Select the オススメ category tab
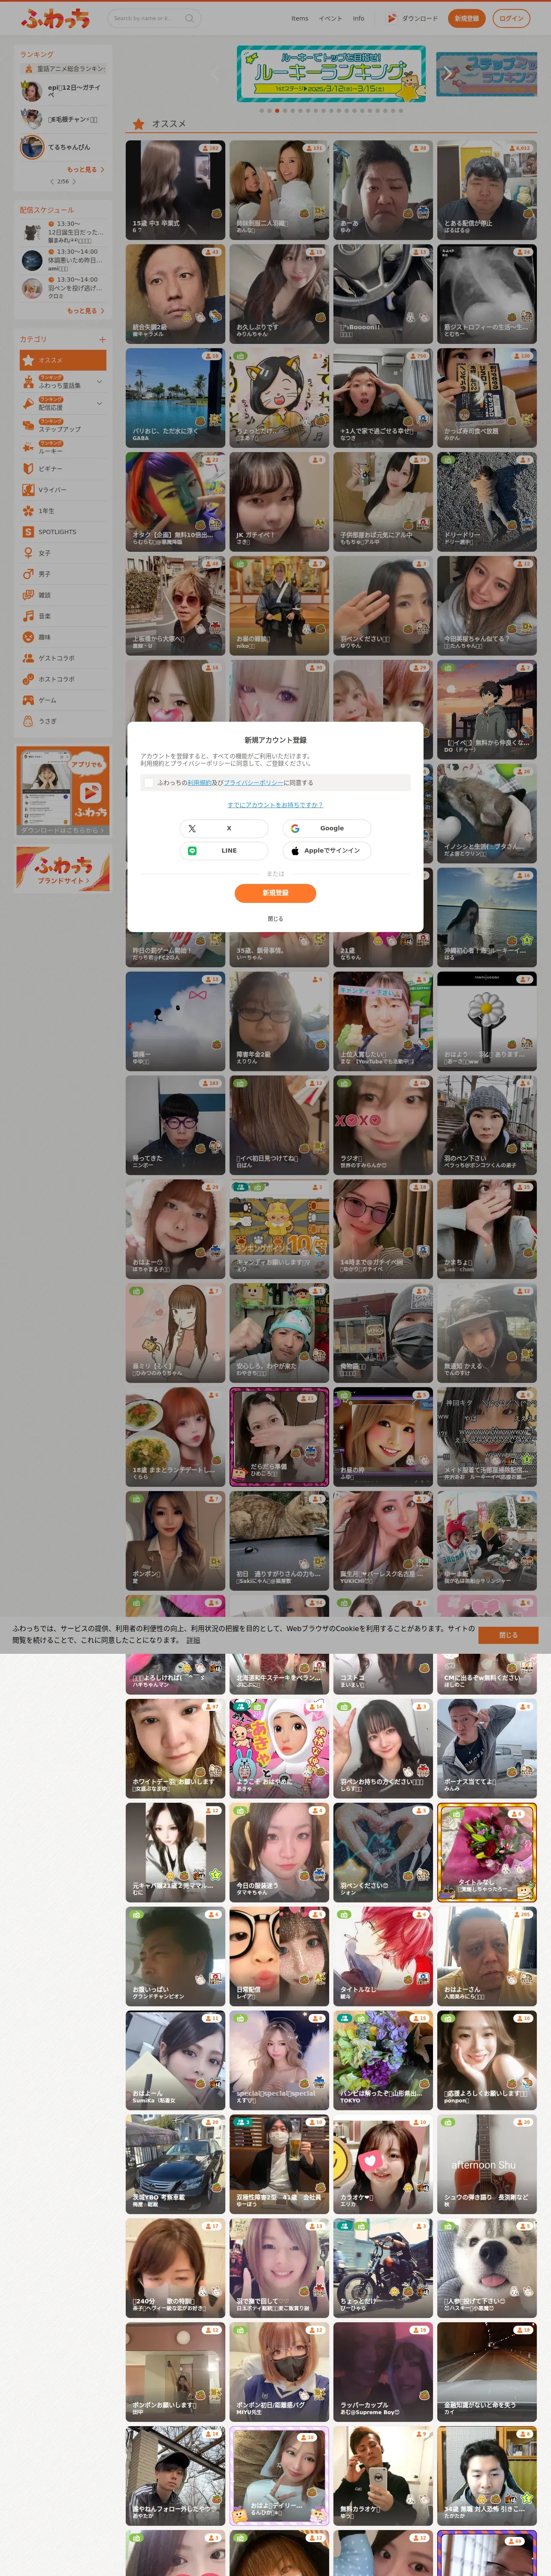The height and width of the screenshot is (2576, 551). pyautogui.click(x=63, y=360)
